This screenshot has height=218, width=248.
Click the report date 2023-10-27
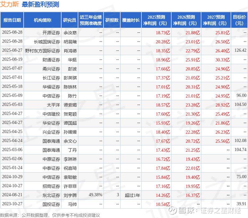(x=12, y=204)
